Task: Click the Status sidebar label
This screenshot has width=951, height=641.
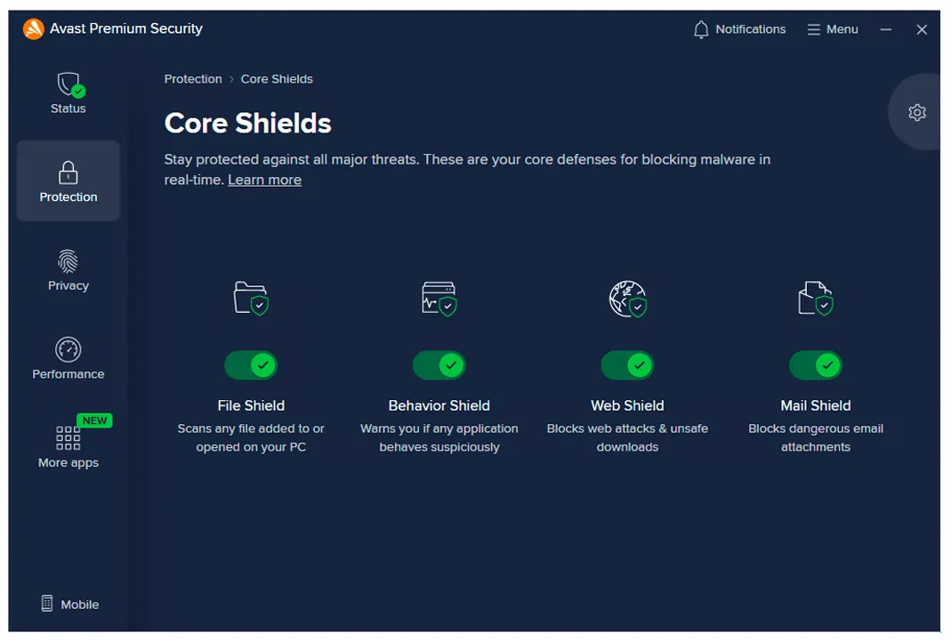Action: (68, 108)
